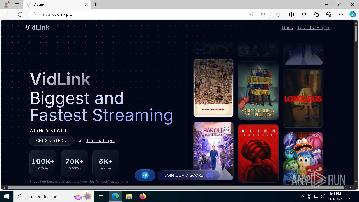Click scrollbar down arrow
The height and width of the screenshot is (202, 359).
pyautogui.click(x=356, y=182)
